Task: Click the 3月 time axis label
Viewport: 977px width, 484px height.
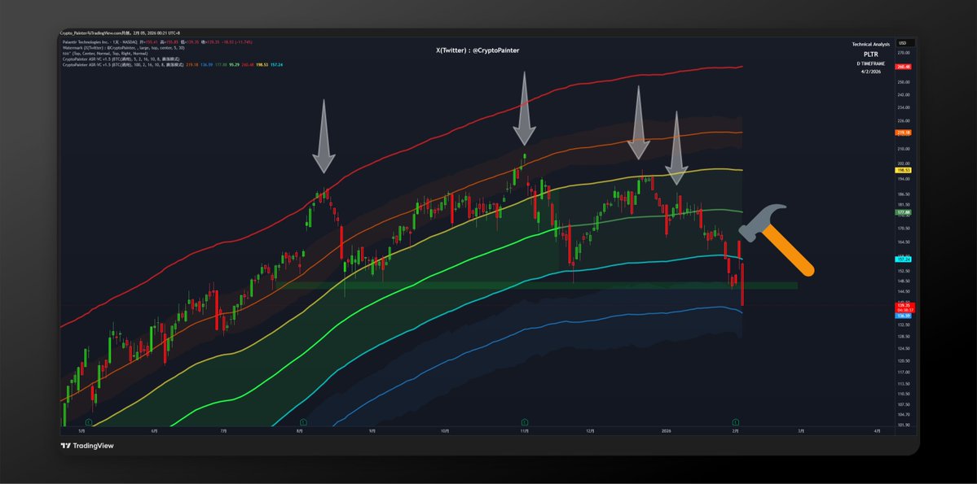Action: (x=802, y=430)
